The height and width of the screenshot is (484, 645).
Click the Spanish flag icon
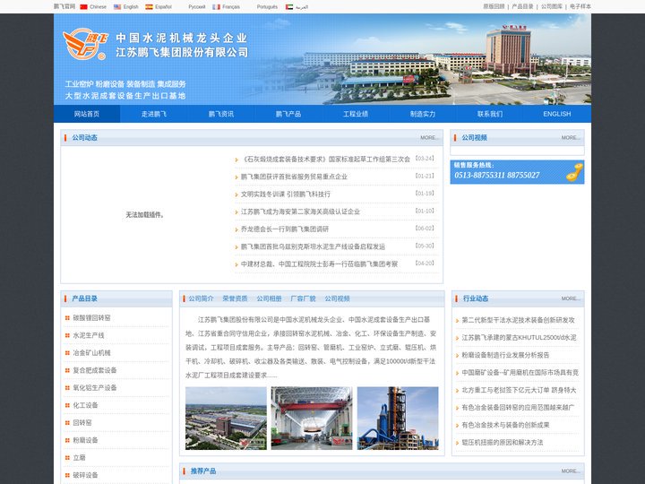[x=149, y=6]
